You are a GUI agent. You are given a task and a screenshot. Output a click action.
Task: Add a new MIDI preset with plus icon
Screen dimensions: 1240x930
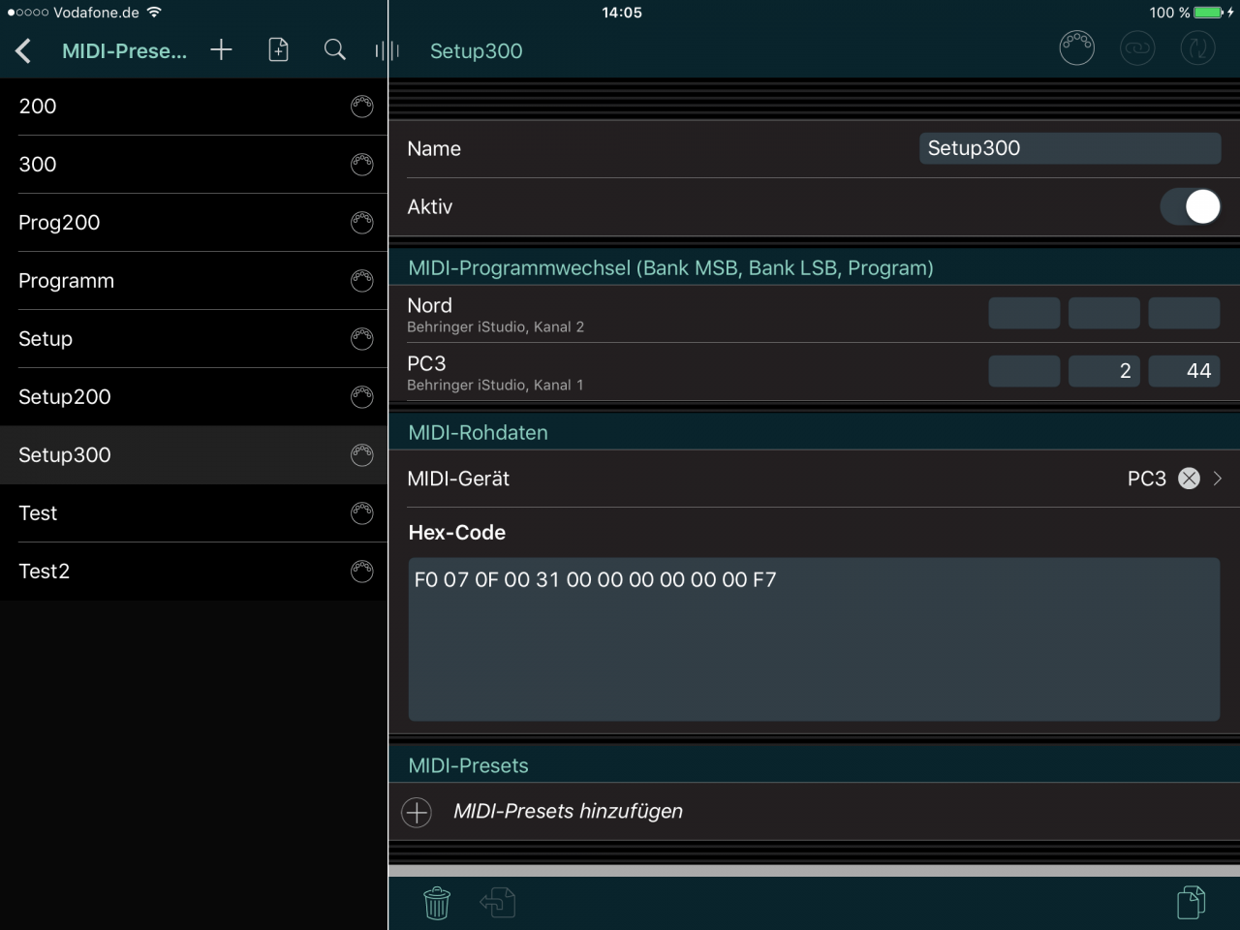point(221,49)
